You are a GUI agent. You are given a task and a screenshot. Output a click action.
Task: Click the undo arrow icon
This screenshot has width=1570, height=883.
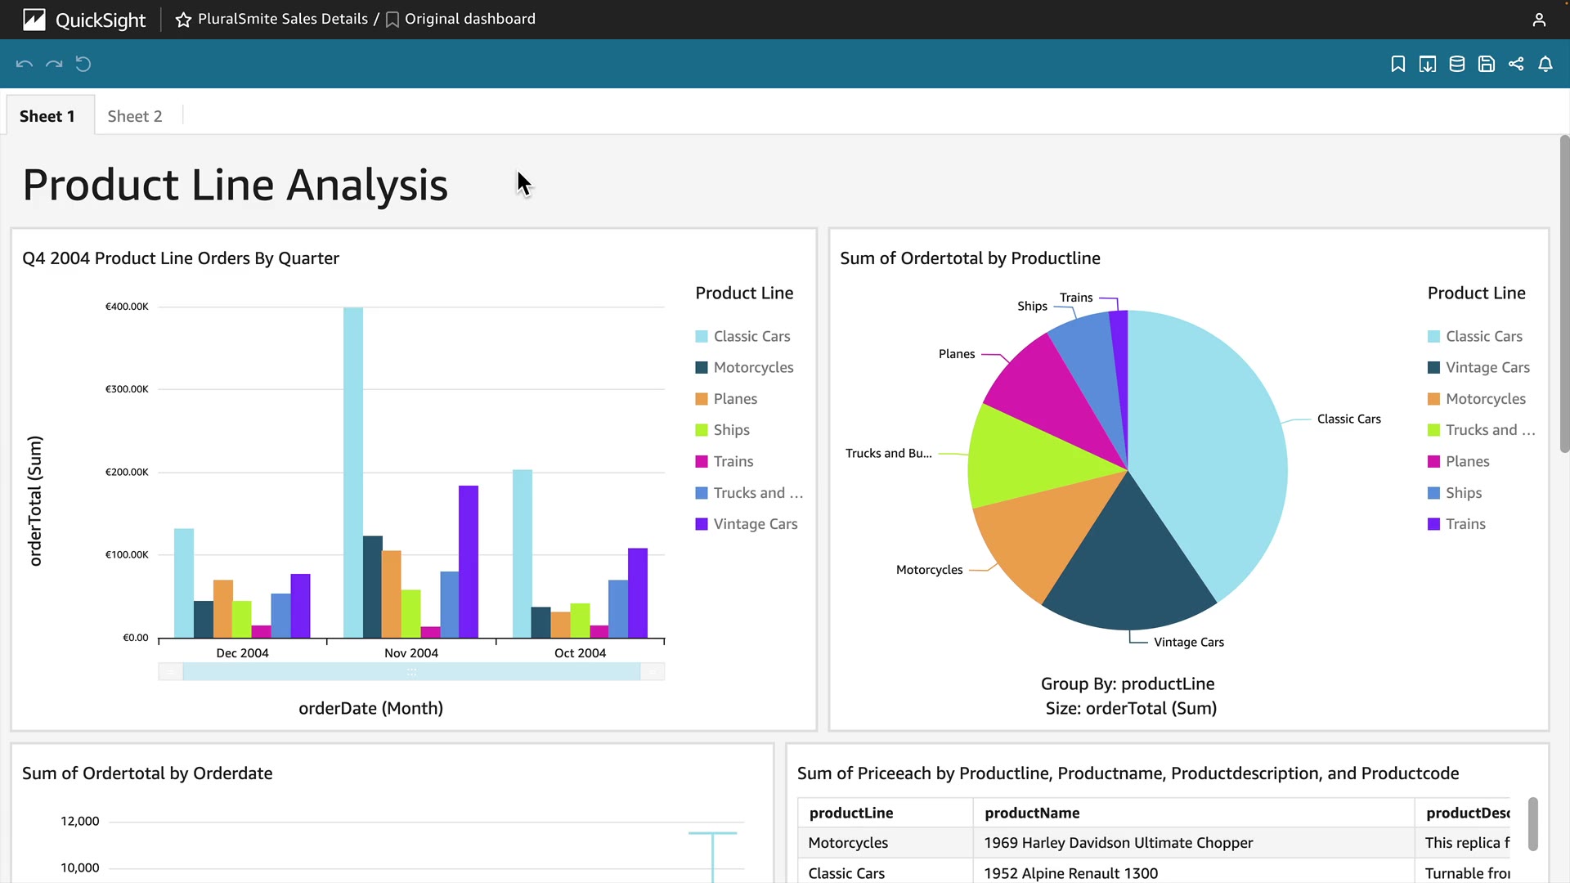tap(25, 64)
